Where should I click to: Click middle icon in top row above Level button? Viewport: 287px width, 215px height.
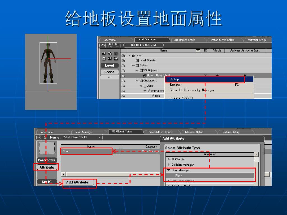[110, 53]
